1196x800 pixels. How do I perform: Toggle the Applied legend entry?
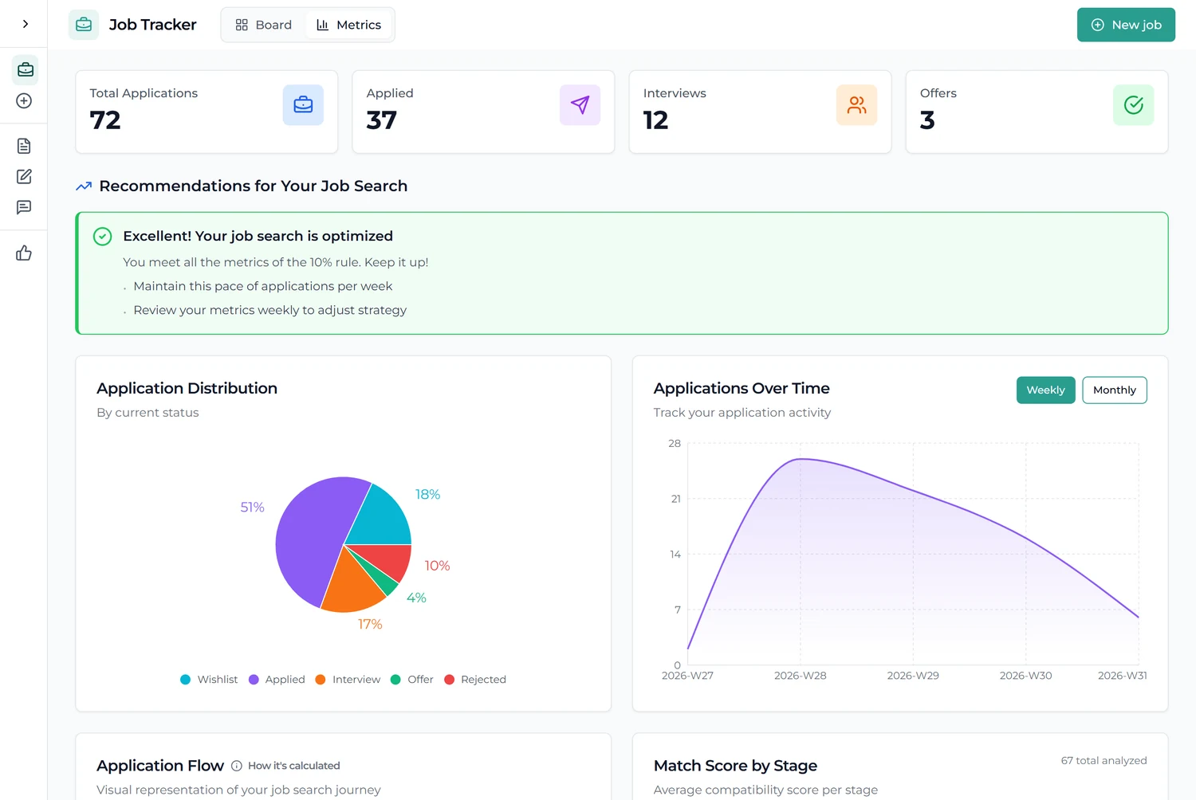(277, 680)
